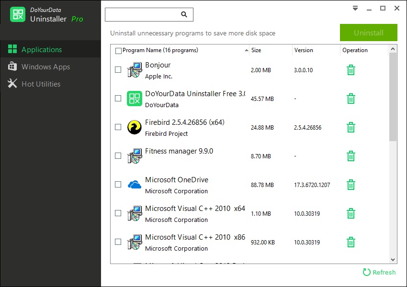Click the Visual C++ 2010 x86 installer icon

(135, 242)
